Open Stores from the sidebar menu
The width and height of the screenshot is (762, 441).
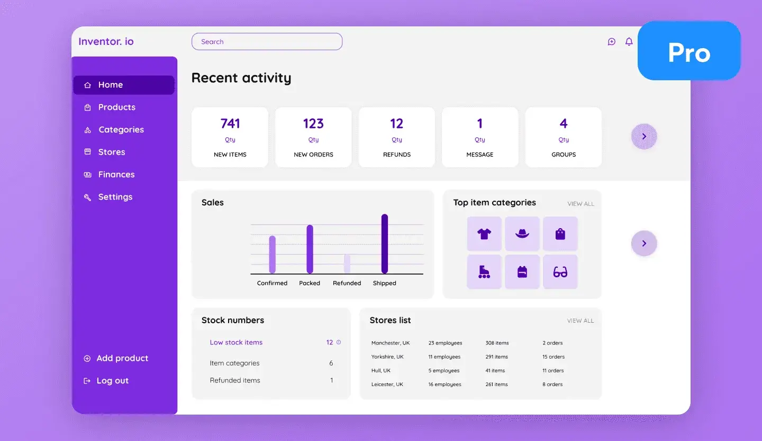tap(111, 152)
